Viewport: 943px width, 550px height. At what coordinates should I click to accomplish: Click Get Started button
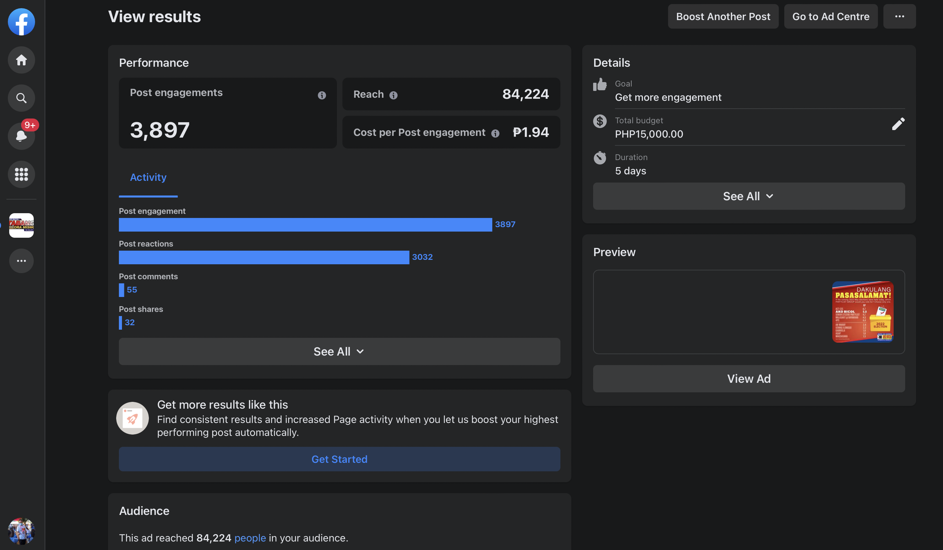coord(339,459)
